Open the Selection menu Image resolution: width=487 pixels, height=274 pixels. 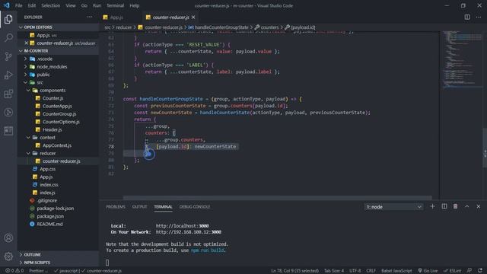(51, 5)
